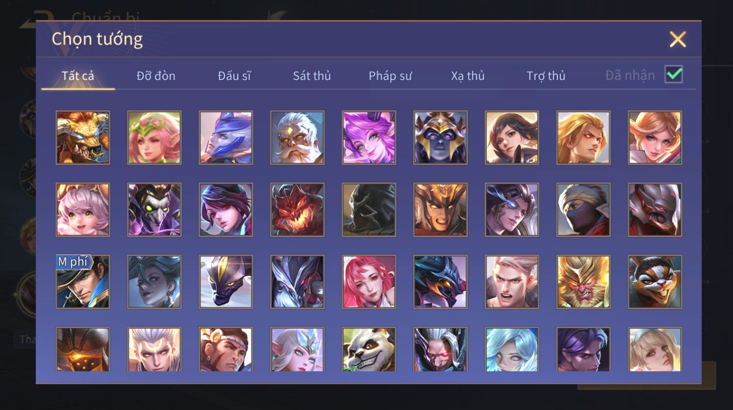Pick the green-eyed purple jester hero
Viewport: 733px width, 410px height.
point(154,210)
